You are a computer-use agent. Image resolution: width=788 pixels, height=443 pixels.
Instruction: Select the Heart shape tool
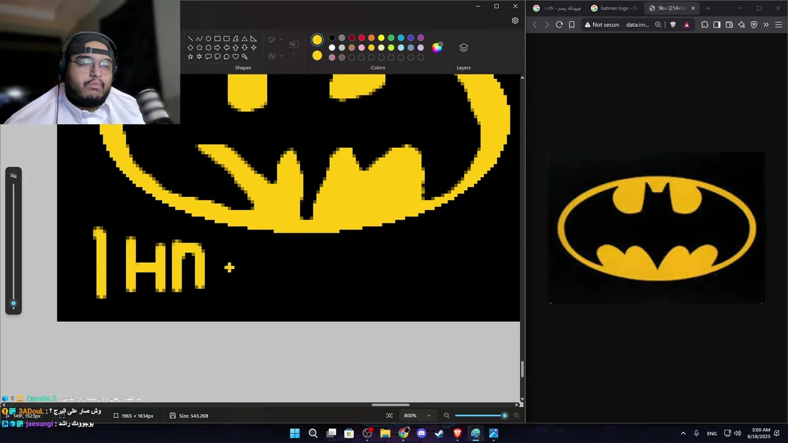coord(235,57)
